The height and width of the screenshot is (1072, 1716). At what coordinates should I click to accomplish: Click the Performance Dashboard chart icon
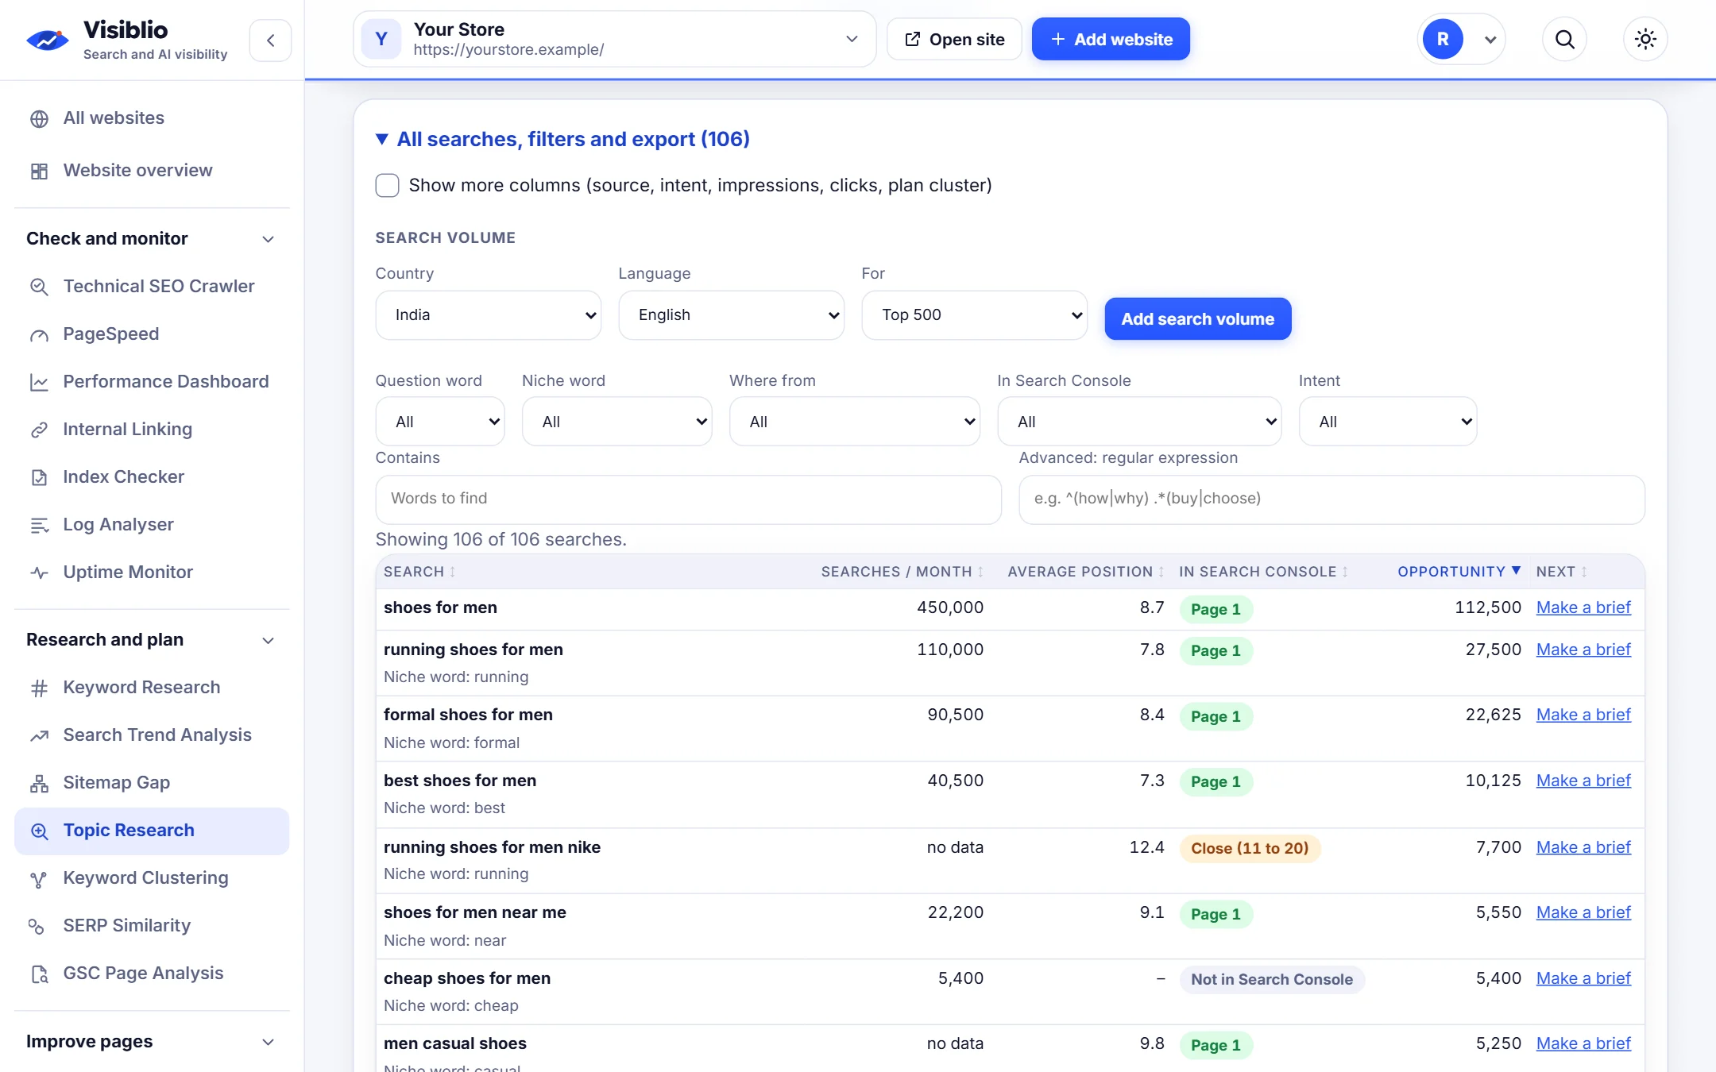tap(39, 382)
